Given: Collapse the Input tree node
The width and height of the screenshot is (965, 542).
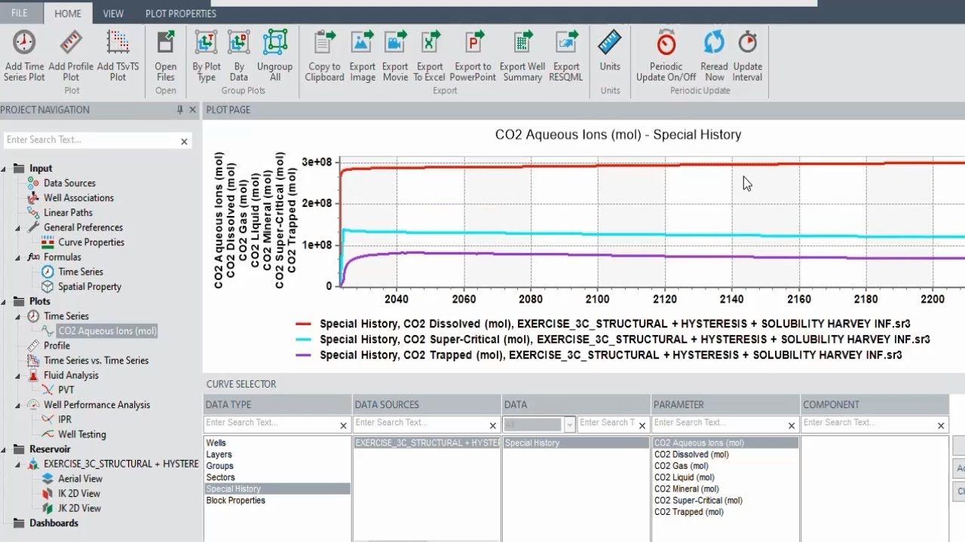Looking at the screenshot, I should click(x=4, y=169).
